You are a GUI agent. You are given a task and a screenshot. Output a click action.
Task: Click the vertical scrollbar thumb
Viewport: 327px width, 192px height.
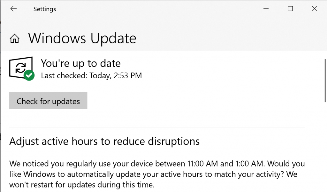click(x=325, y=81)
